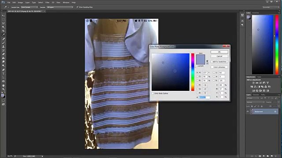Select the Background layer thumbnail
Screen dimensions: 282x158
(x=252, y=111)
